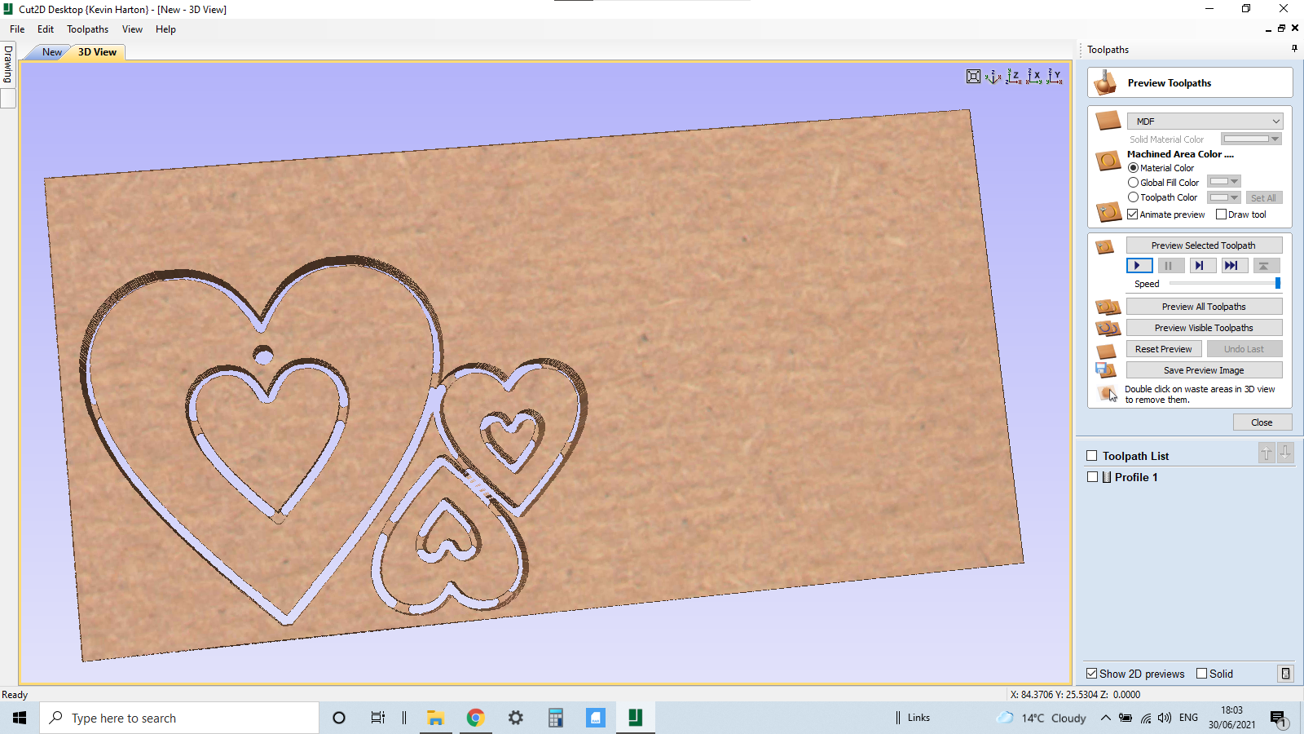Enable the Draw tool checkbox
This screenshot has height=734, width=1304.
(x=1221, y=214)
